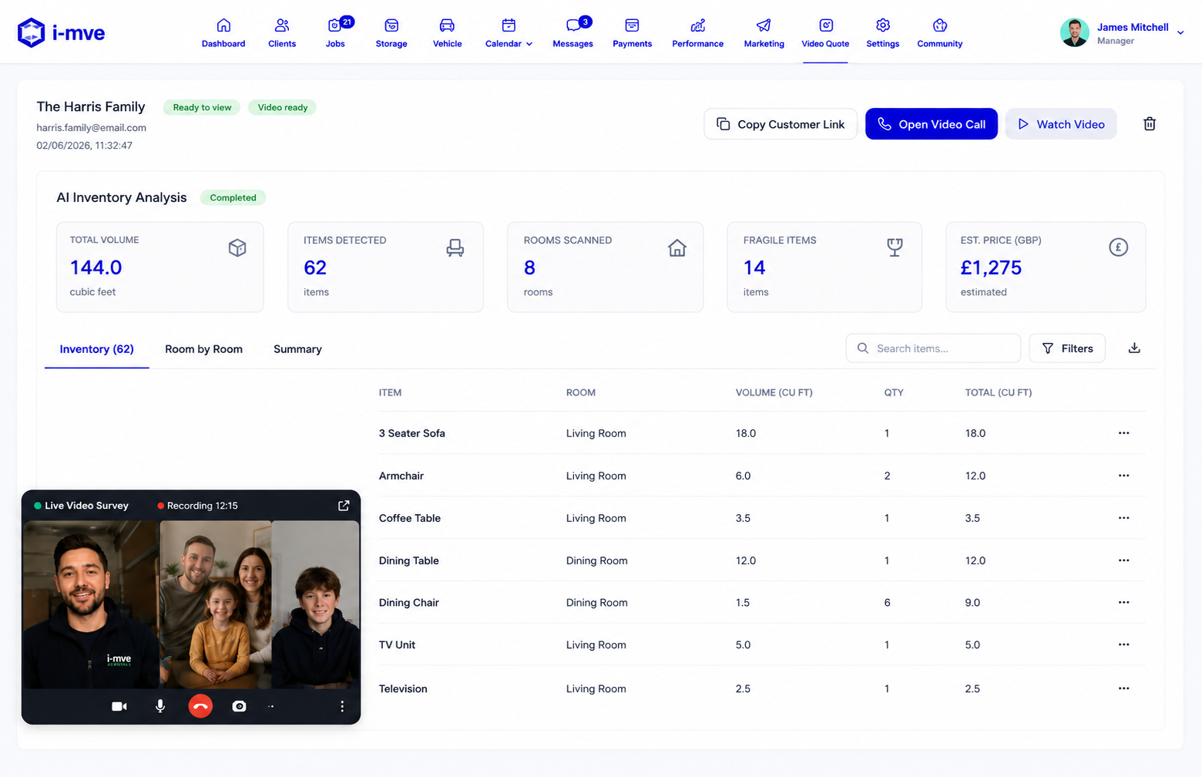Screen dimensions: 1202x777
Task: Open options for Coffee Table row
Action: (1124, 518)
